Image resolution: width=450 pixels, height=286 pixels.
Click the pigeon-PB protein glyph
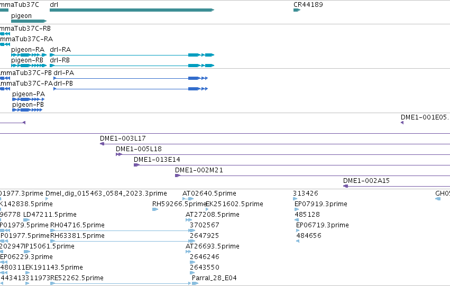tap(27, 110)
